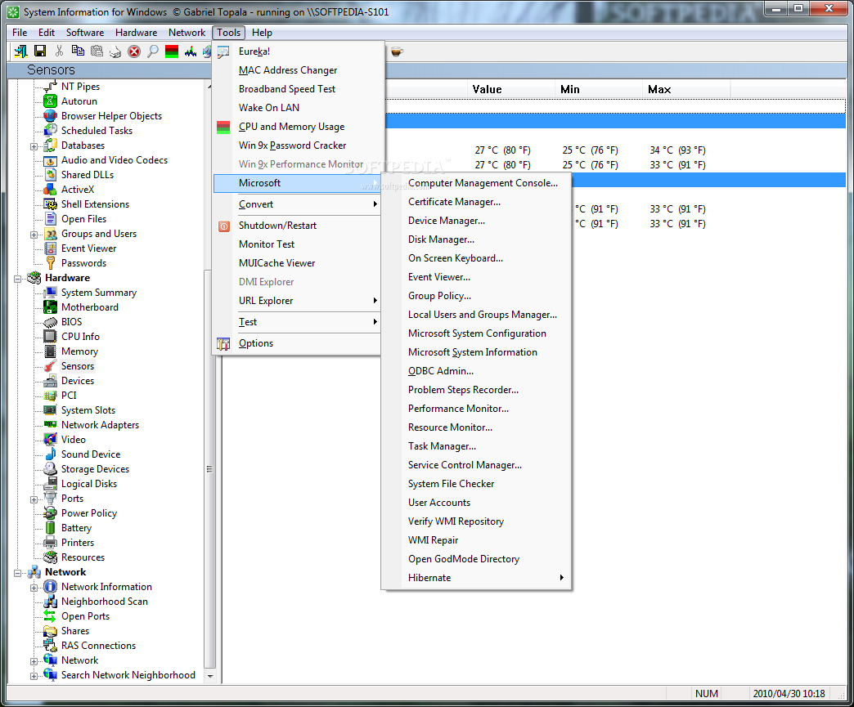Click the CPU Info chip icon
854x707 pixels.
50,337
